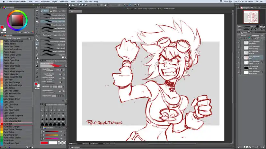Choose Hairy brush sub tool
266x149 pixels.
pyautogui.click(x=53, y=48)
